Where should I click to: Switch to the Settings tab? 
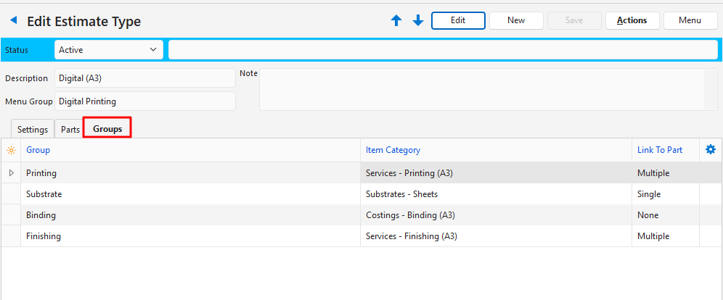33,130
